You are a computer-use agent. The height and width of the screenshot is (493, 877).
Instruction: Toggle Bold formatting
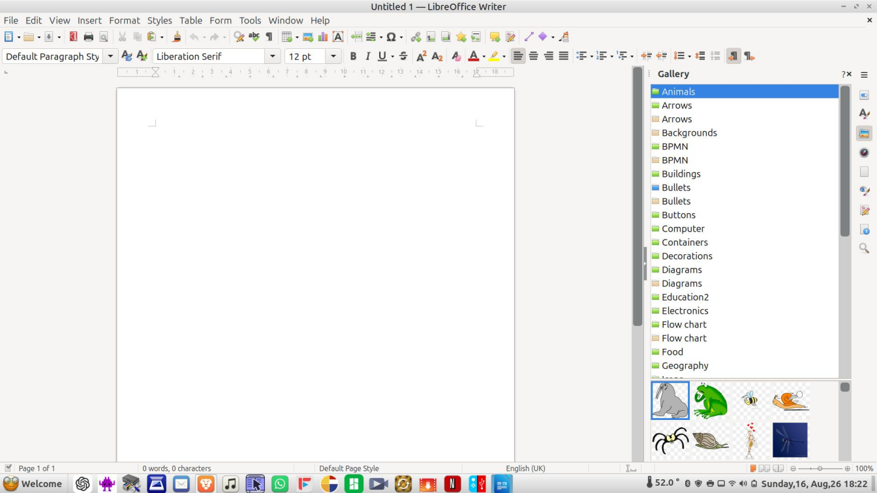[353, 56]
